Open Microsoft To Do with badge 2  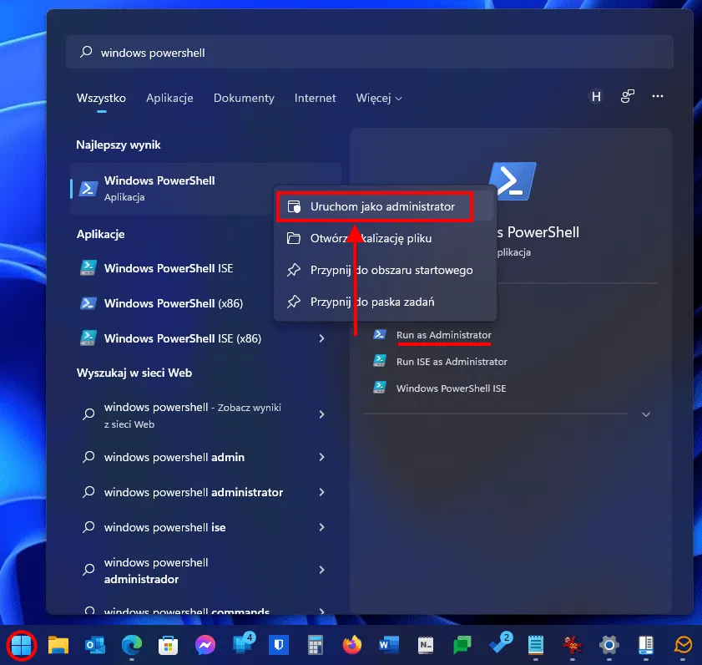click(500, 644)
